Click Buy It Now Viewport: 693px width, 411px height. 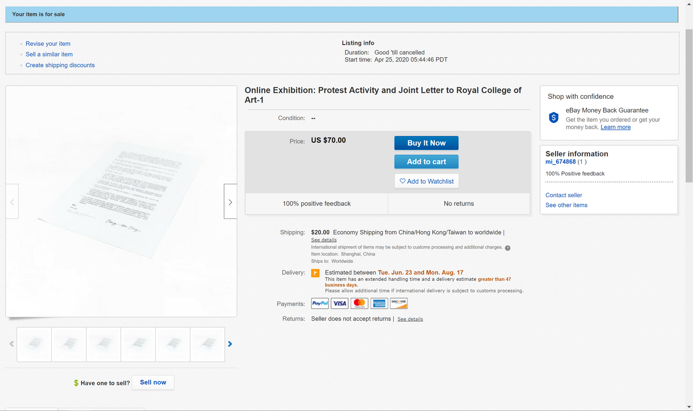pos(426,143)
